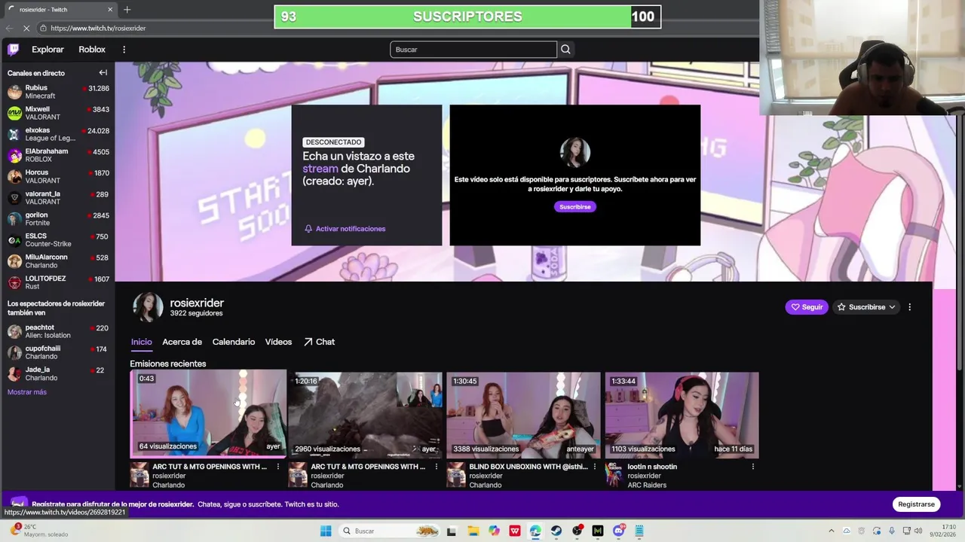Screen dimensions: 965x542
Task: Click the Activar notificaciones bell icon
Action: point(308,229)
